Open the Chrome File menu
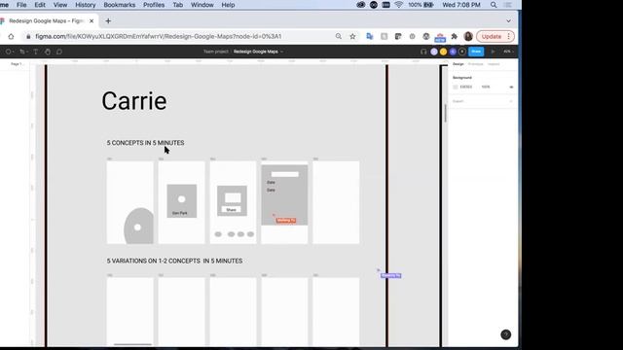623x350 pixels. click(x=21, y=5)
